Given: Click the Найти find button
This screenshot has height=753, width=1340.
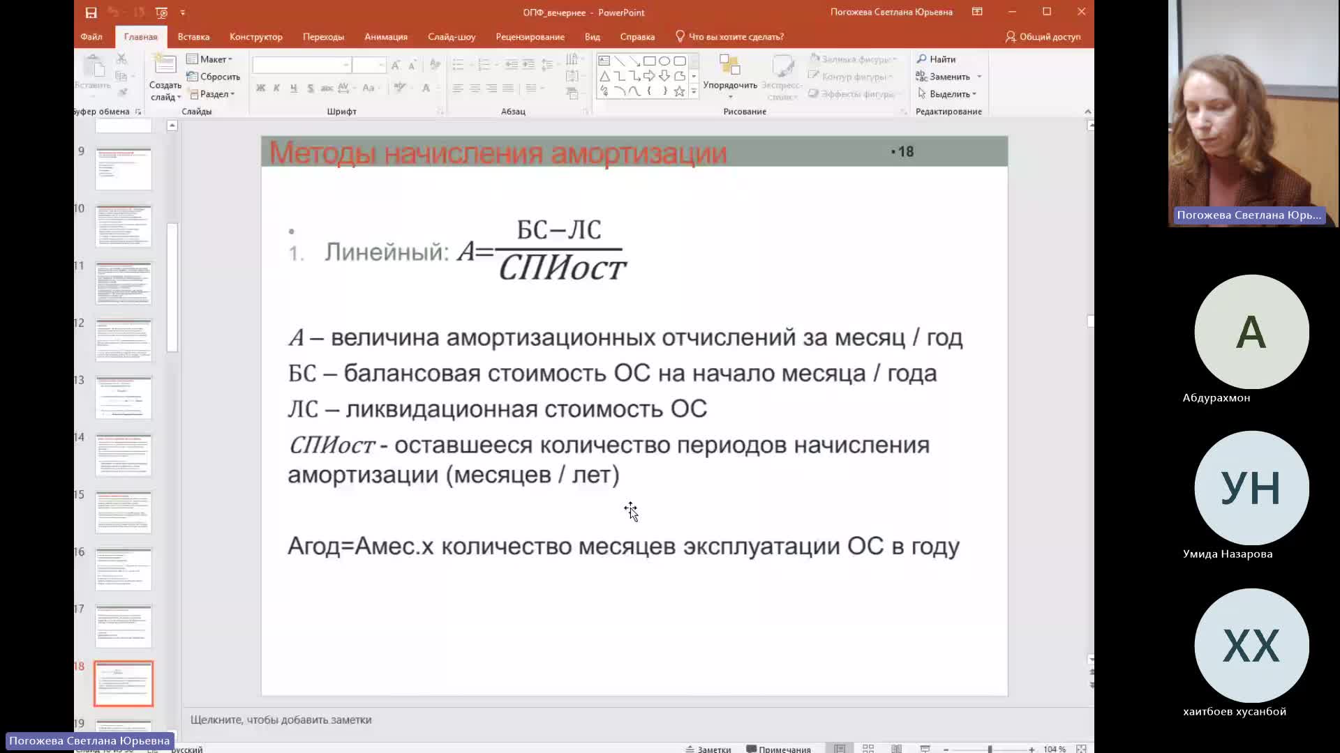Looking at the screenshot, I should point(936,59).
